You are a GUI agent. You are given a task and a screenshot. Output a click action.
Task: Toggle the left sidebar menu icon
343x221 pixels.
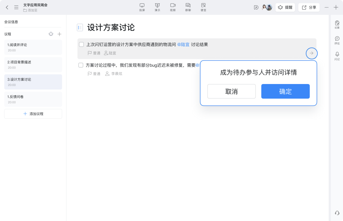click(16, 7)
